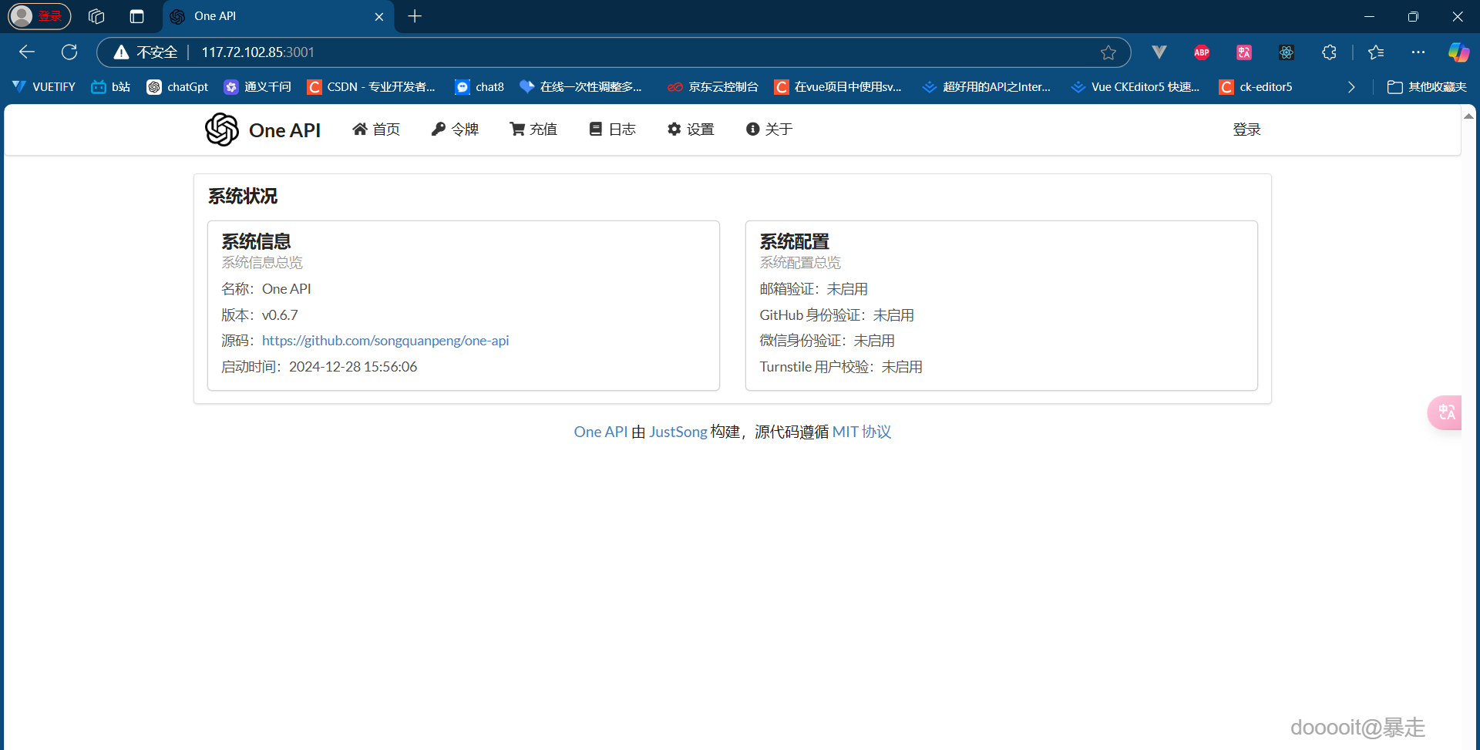
Task: Open 充值 via the shopping cart icon
Action: point(517,129)
